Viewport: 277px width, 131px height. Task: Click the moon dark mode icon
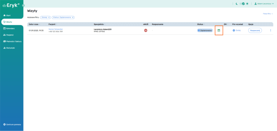pyautogui.click(x=237, y=4)
